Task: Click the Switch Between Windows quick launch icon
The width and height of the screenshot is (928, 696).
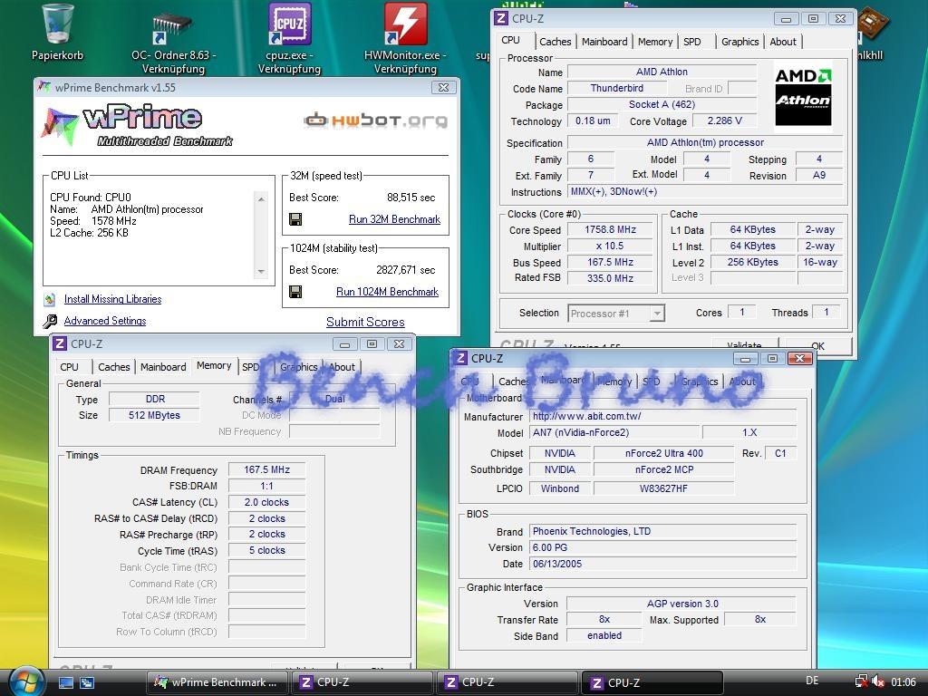Action: point(87,683)
